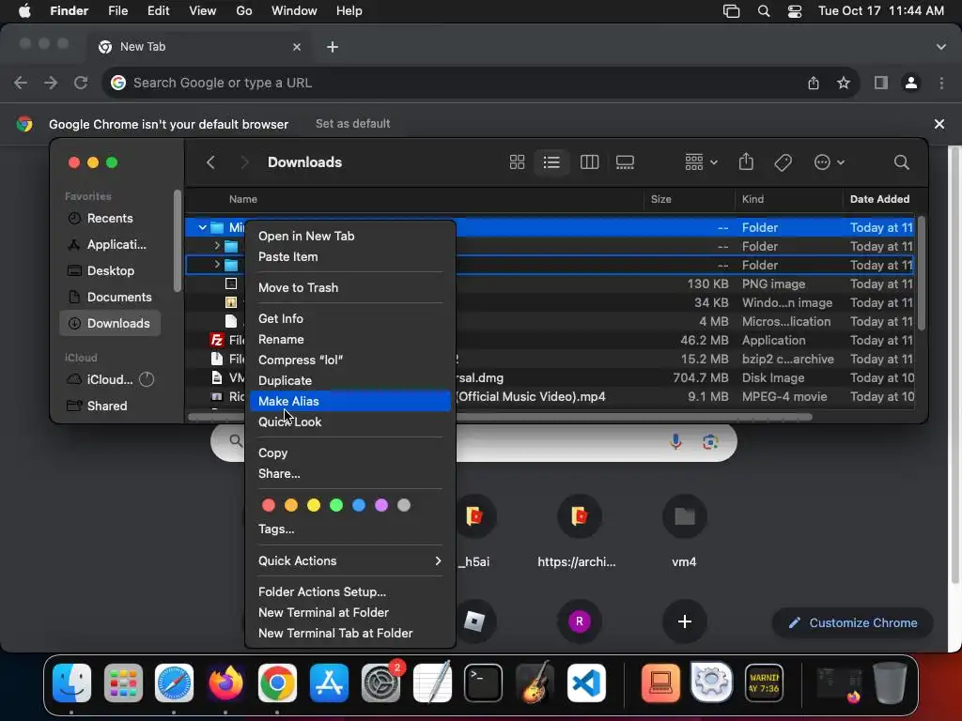Screen dimensions: 962x721
Task: Click Google Lens search icon
Action: [x=710, y=442]
